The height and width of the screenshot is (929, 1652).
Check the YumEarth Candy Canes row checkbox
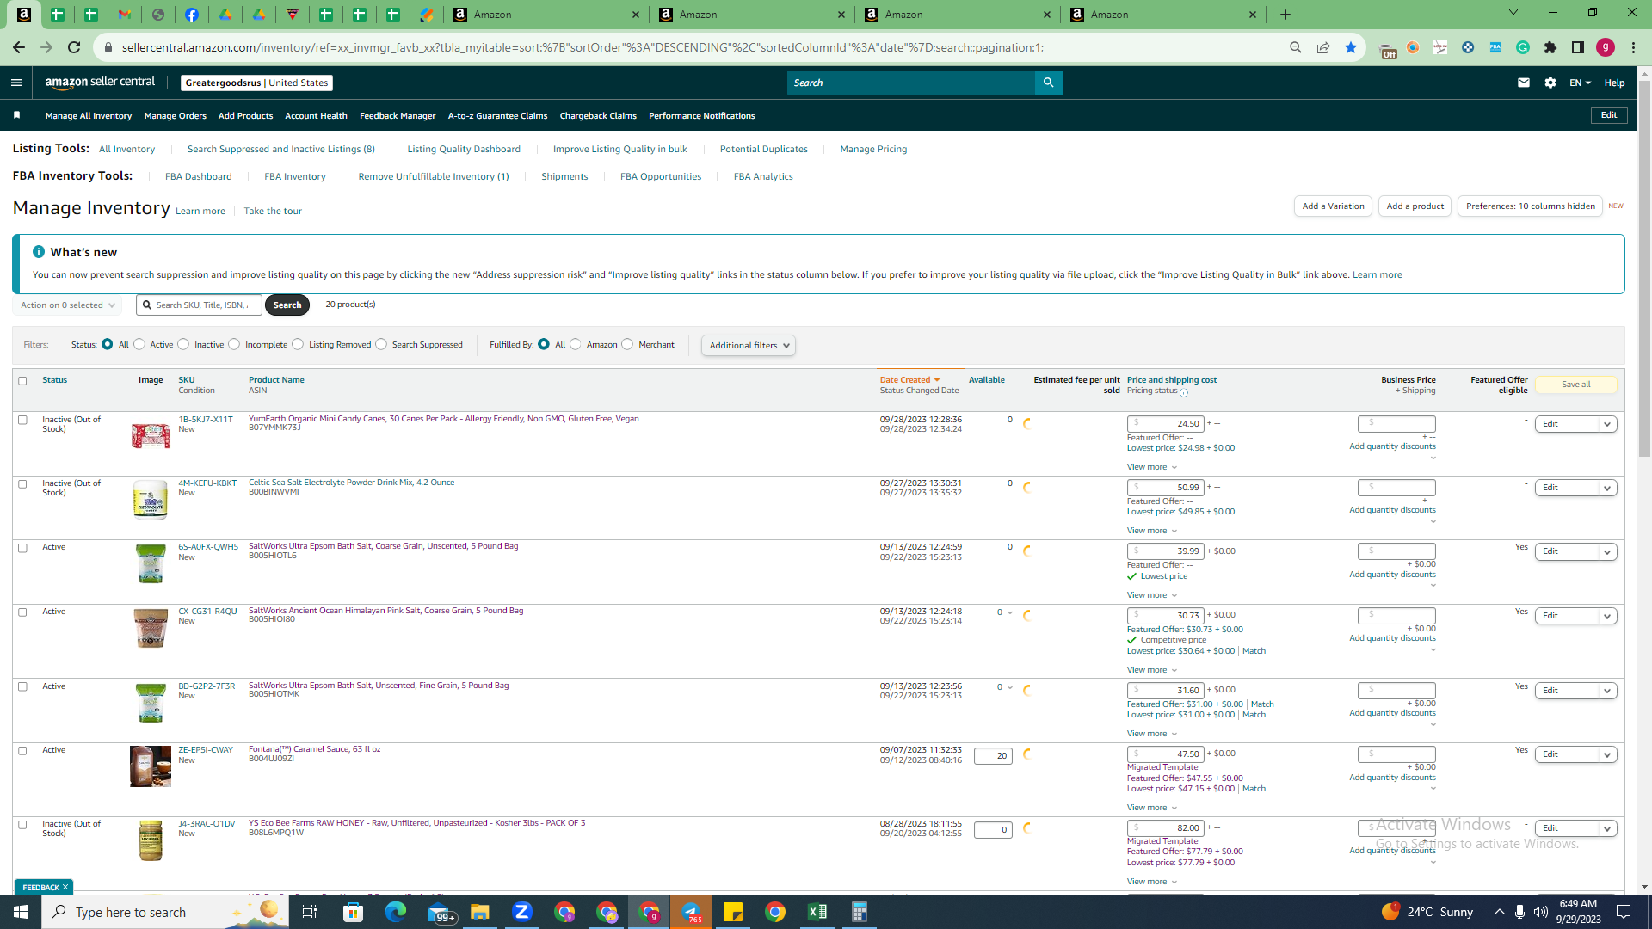[22, 420]
